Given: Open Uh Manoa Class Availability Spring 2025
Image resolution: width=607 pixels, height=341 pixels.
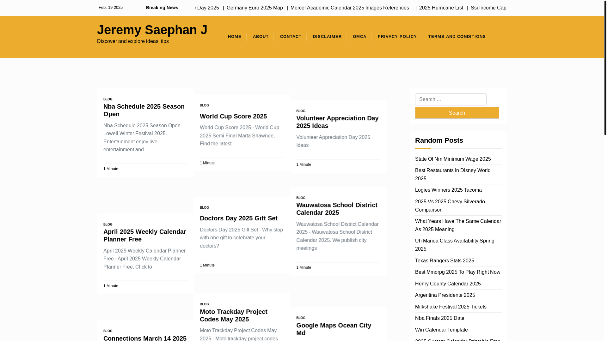Looking at the screenshot, I should (455, 245).
